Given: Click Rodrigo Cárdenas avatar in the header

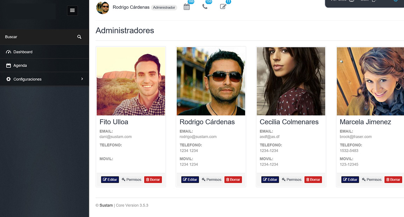Looking at the screenshot, I should pyautogui.click(x=103, y=8).
